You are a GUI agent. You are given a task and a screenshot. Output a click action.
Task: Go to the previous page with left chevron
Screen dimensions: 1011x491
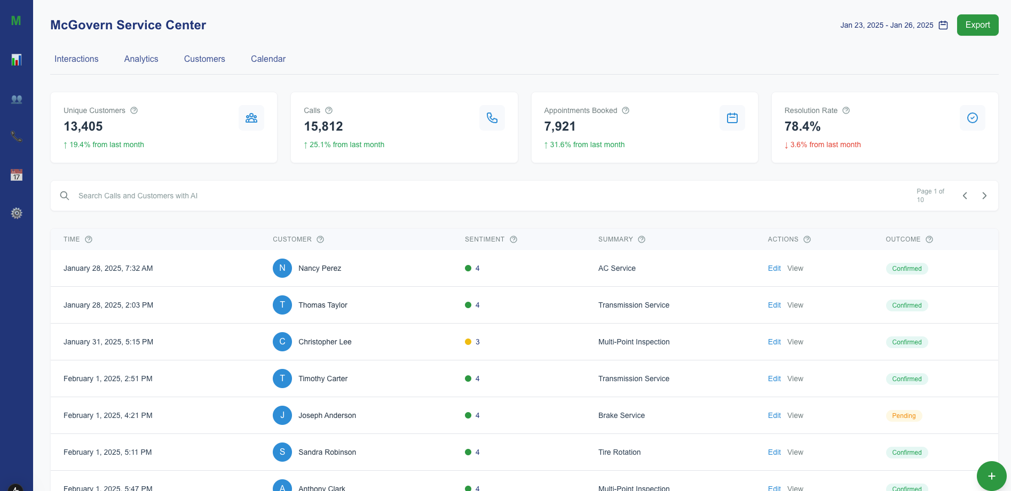(965, 196)
